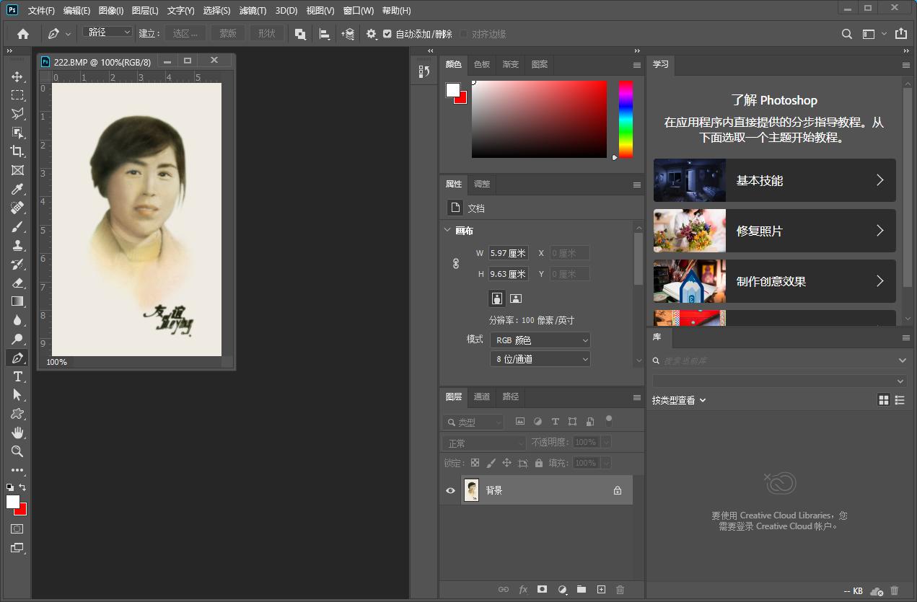This screenshot has width=917, height=602.
Task: Collapse the 画布 section
Action: pos(447,231)
